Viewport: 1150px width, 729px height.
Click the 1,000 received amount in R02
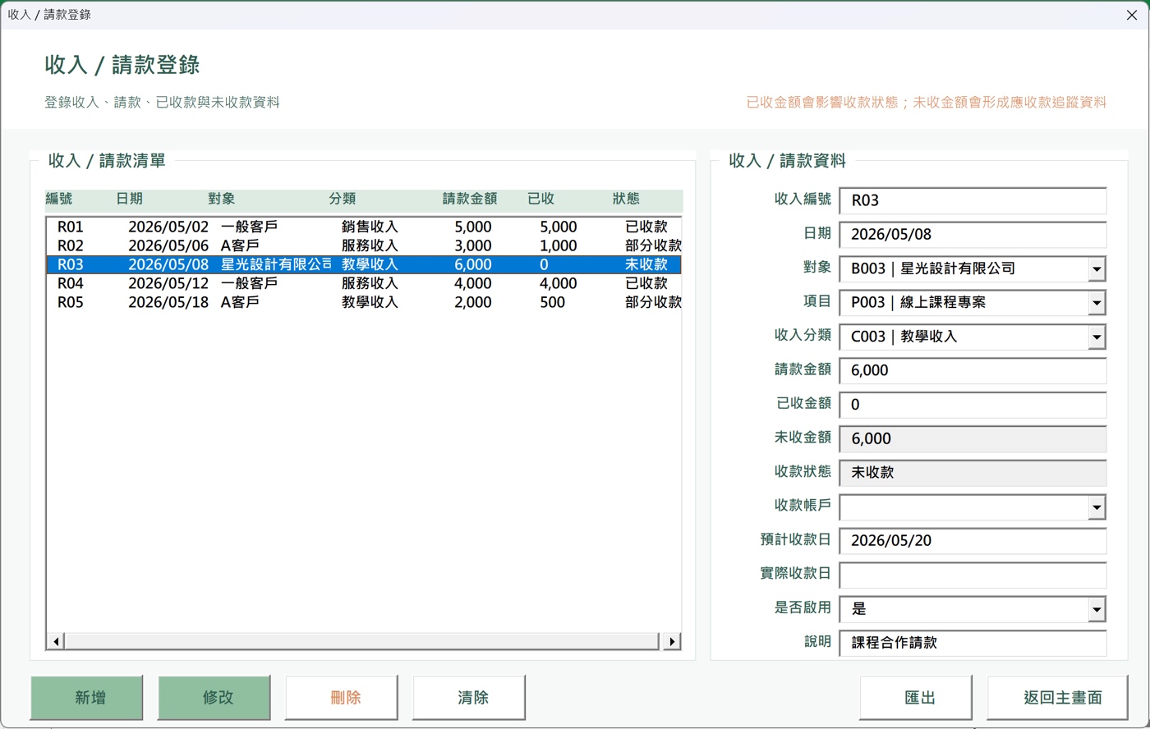[559, 245]
